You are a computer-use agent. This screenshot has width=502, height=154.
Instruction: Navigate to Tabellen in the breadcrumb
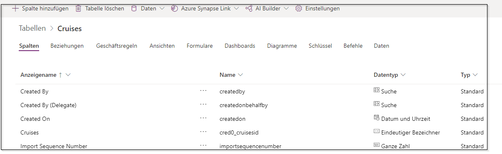coord(32,28)
